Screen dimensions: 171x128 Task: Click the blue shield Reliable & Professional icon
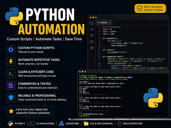tap(11, 97)
